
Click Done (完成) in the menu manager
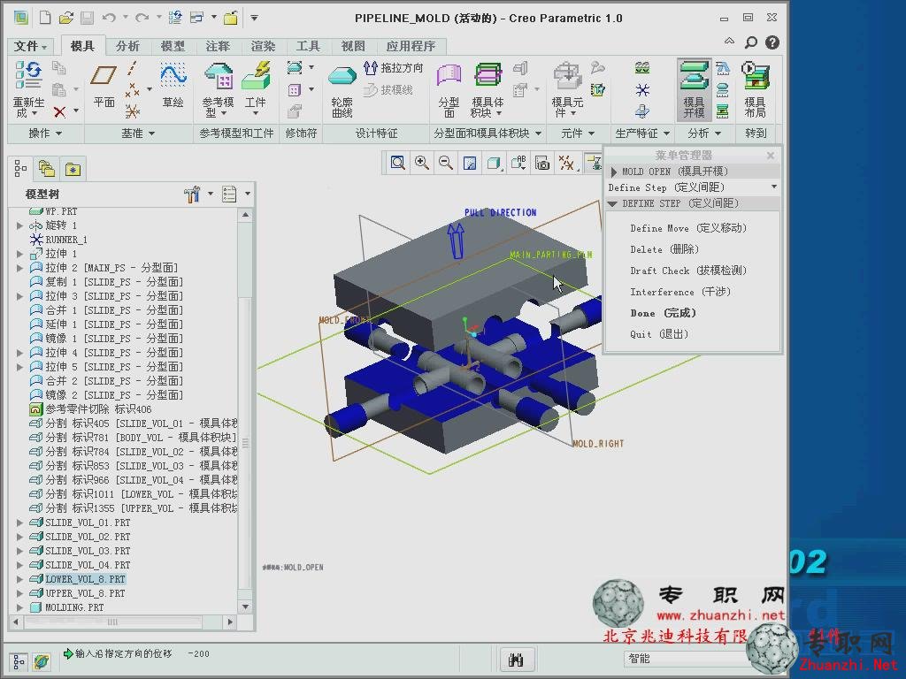663,313
